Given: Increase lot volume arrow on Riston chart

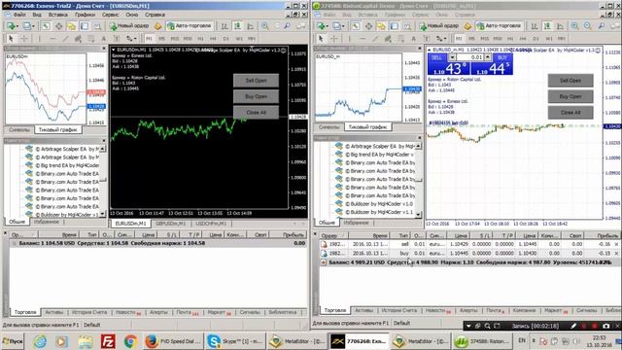Looking at the screenshot, I should click(488, 57).
